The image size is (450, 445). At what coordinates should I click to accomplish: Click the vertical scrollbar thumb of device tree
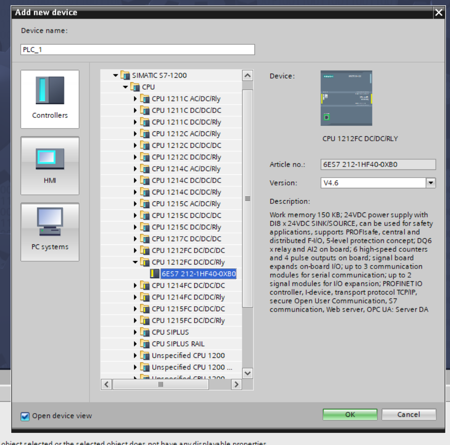pyautogui.click(x=248, y=199)
